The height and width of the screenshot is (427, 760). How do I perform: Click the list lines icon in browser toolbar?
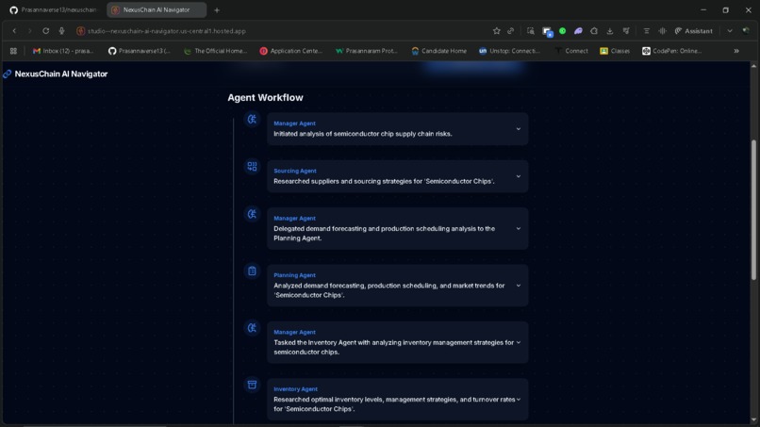click(646, 31)
